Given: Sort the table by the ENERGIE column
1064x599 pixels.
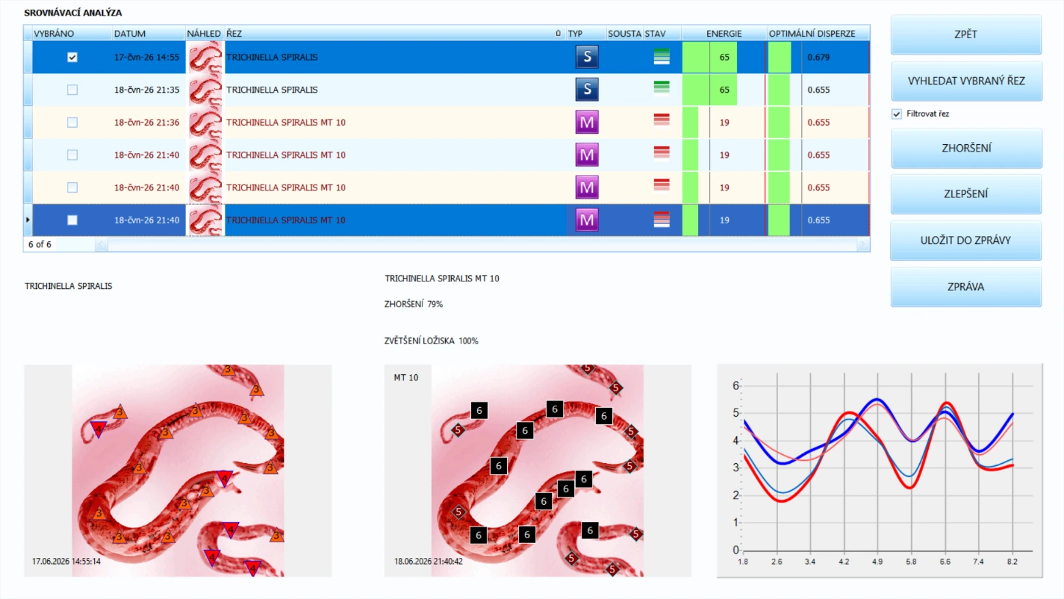Looking at the screenshot, I should click(x=724, y=33).
